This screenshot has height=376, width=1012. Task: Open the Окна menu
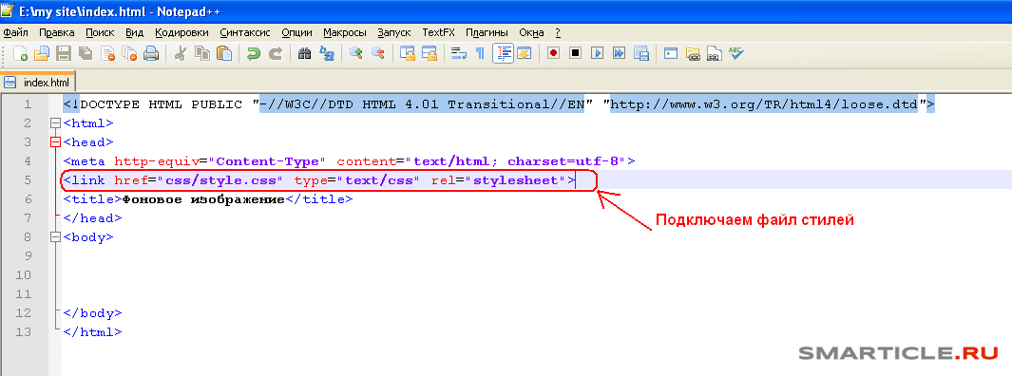pyautogui.click(x=532, y=32)
